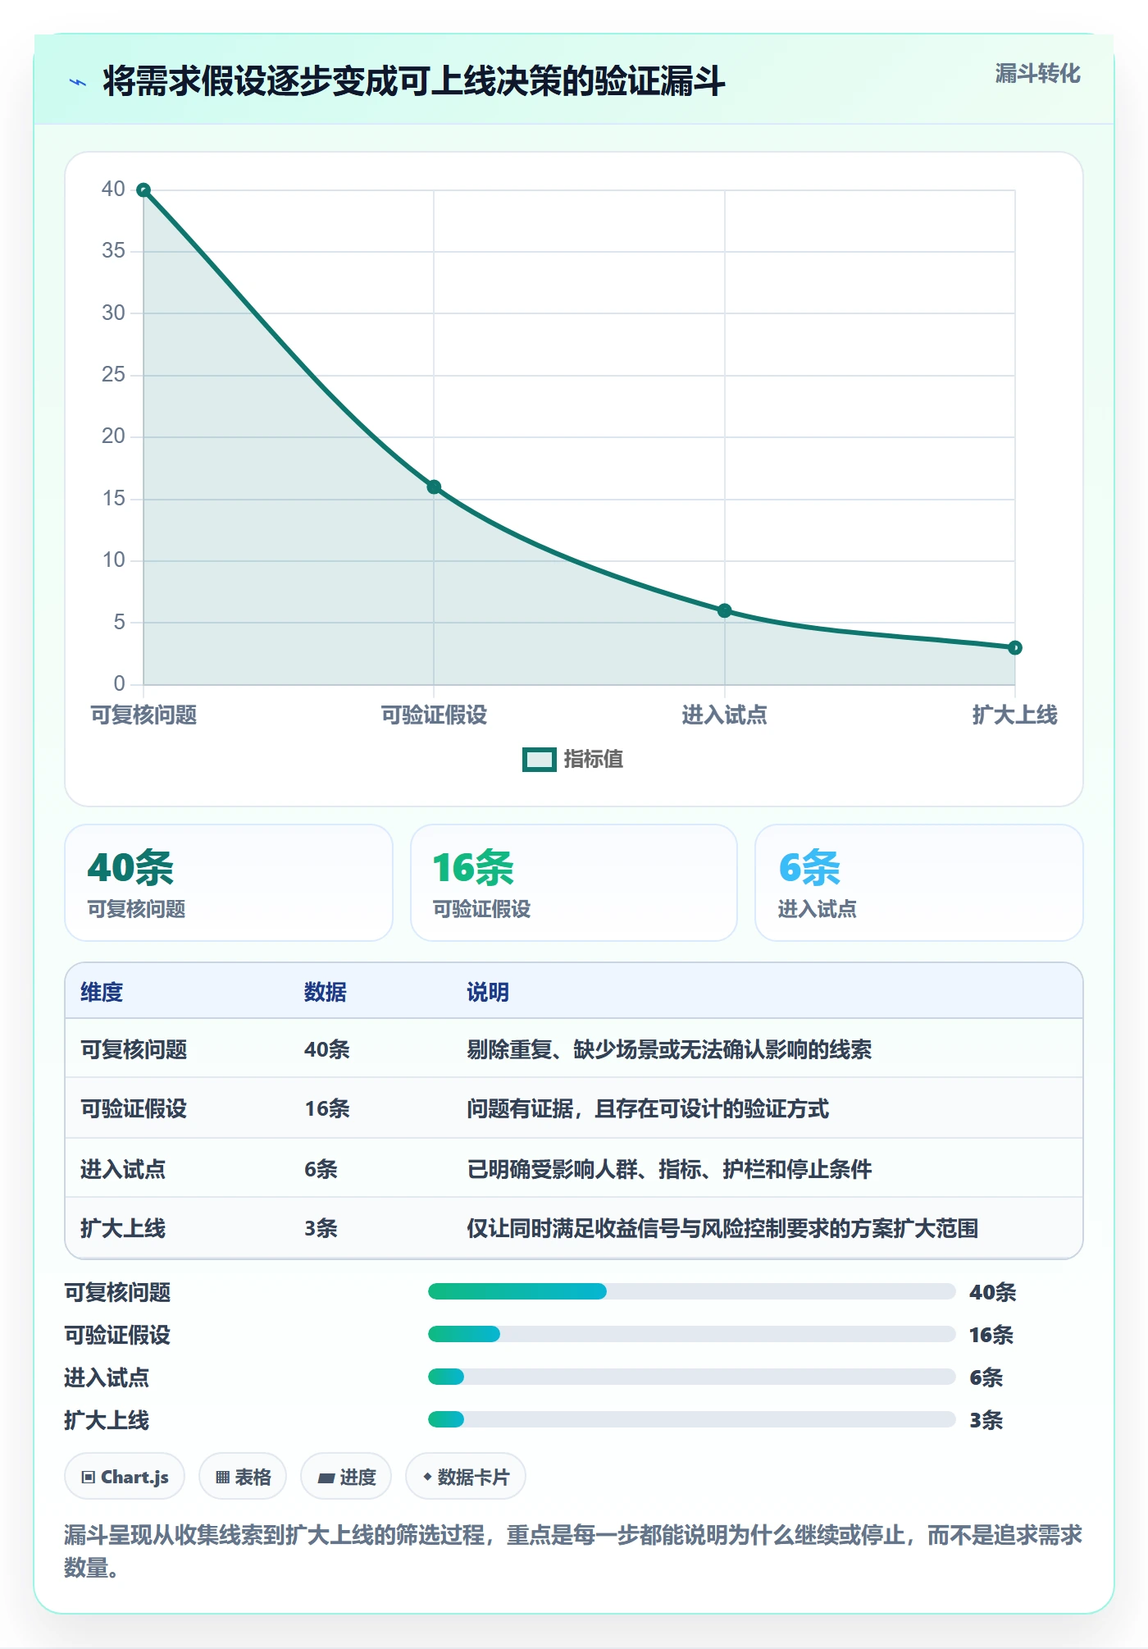Select the 扩大上线 data point on chart
The height and width of the screenshot is (1649, 1148).
coord(1015,648)
